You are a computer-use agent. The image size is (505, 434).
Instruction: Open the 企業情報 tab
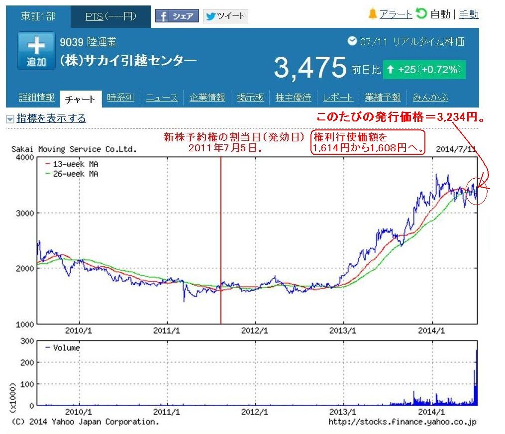207,98
